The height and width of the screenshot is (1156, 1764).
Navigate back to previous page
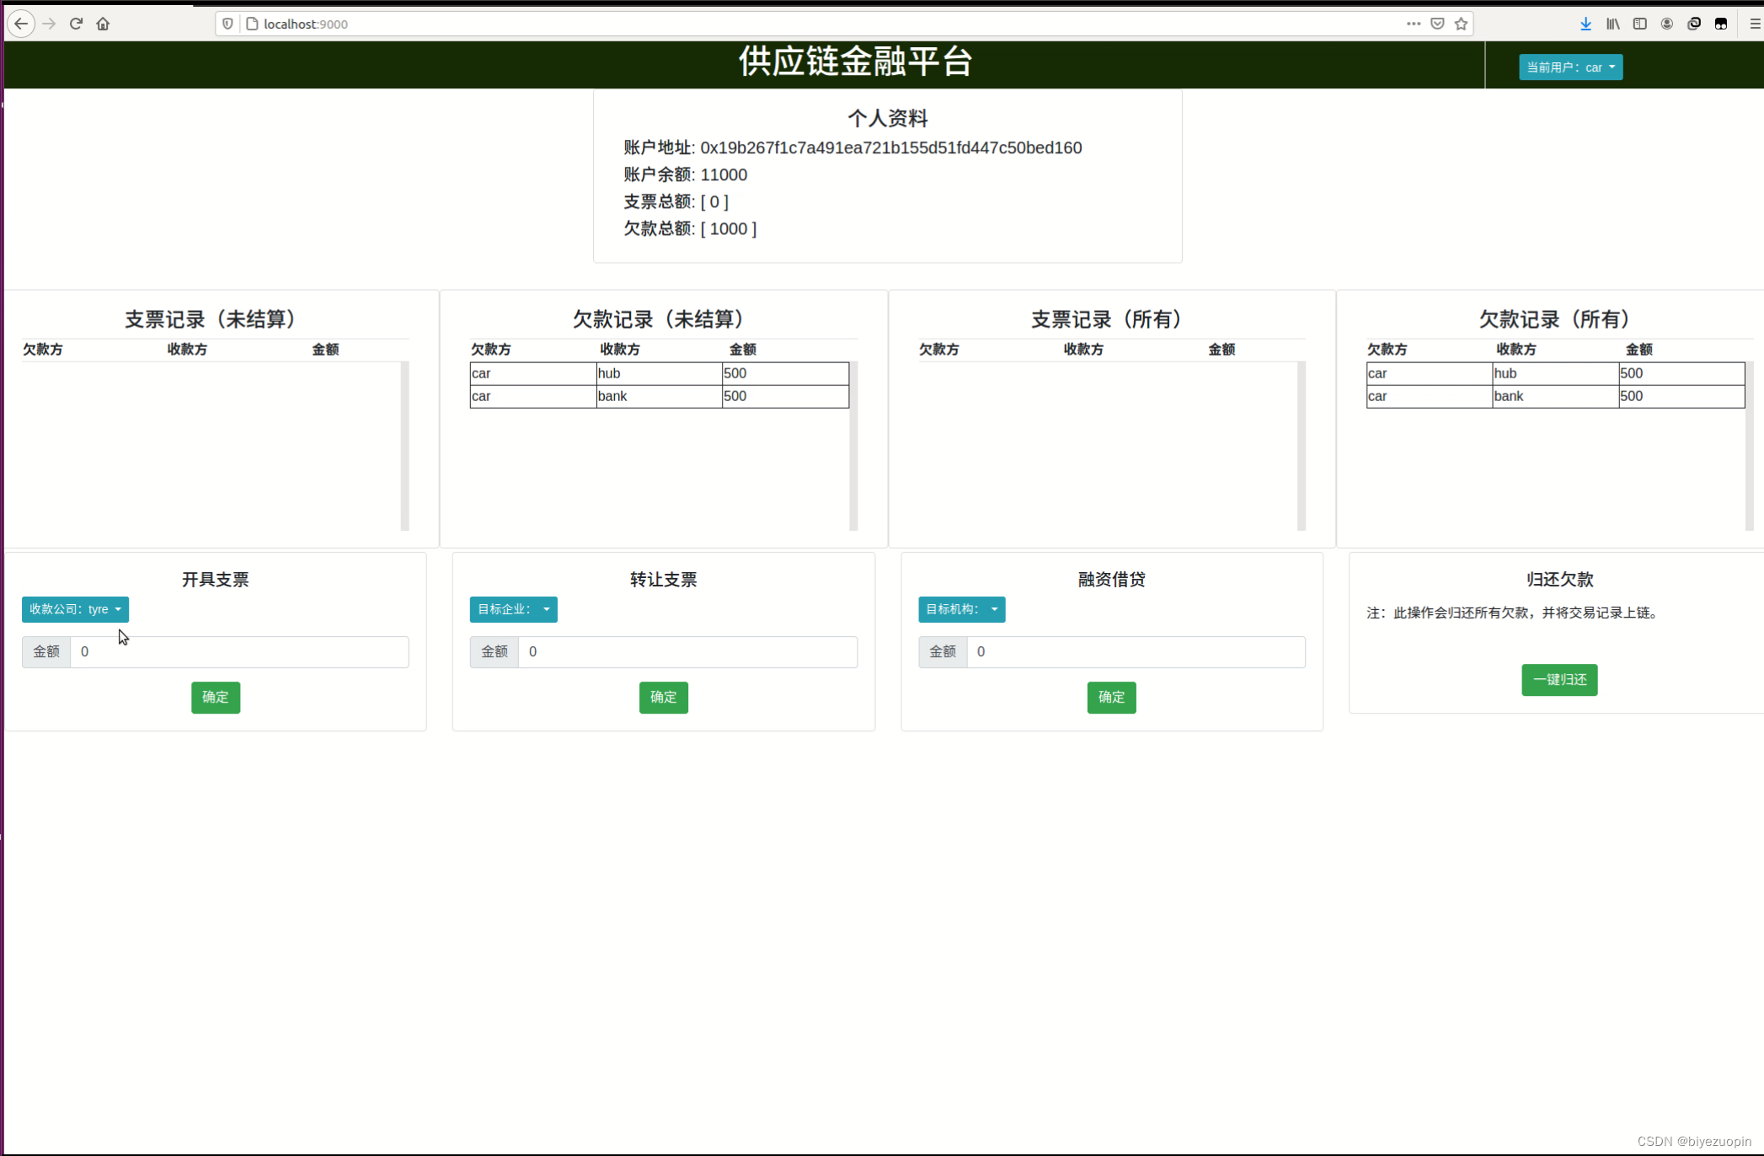point(21,24)
